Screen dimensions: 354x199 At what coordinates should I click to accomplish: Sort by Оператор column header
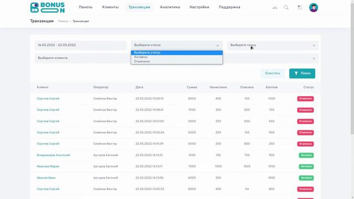[x=101, y=87]
